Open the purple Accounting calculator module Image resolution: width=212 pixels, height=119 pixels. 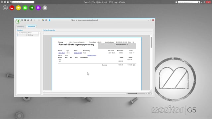tap(38, 8)
